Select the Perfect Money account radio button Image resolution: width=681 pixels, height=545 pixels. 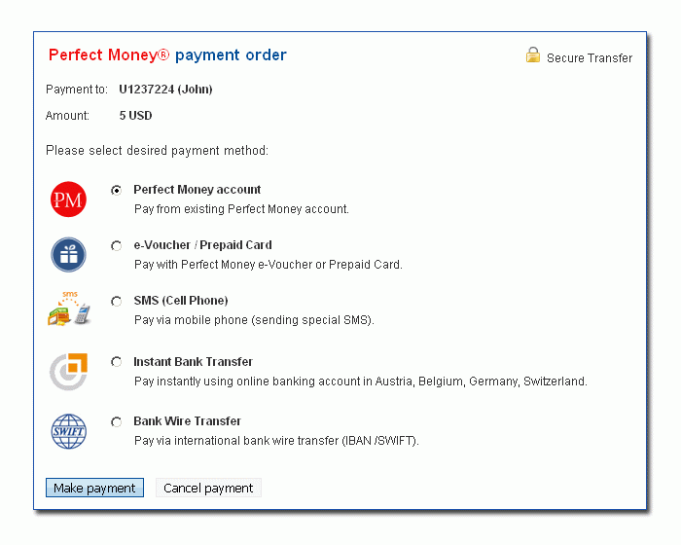point(116,191)
